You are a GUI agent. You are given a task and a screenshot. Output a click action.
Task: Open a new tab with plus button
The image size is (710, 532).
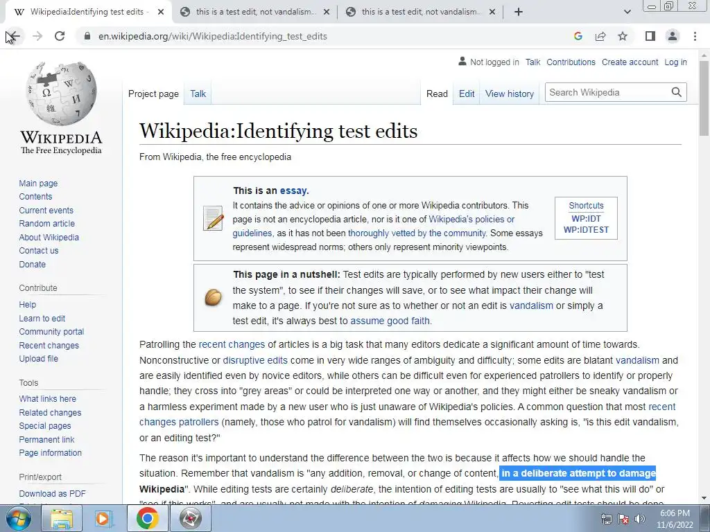[519, 12]
